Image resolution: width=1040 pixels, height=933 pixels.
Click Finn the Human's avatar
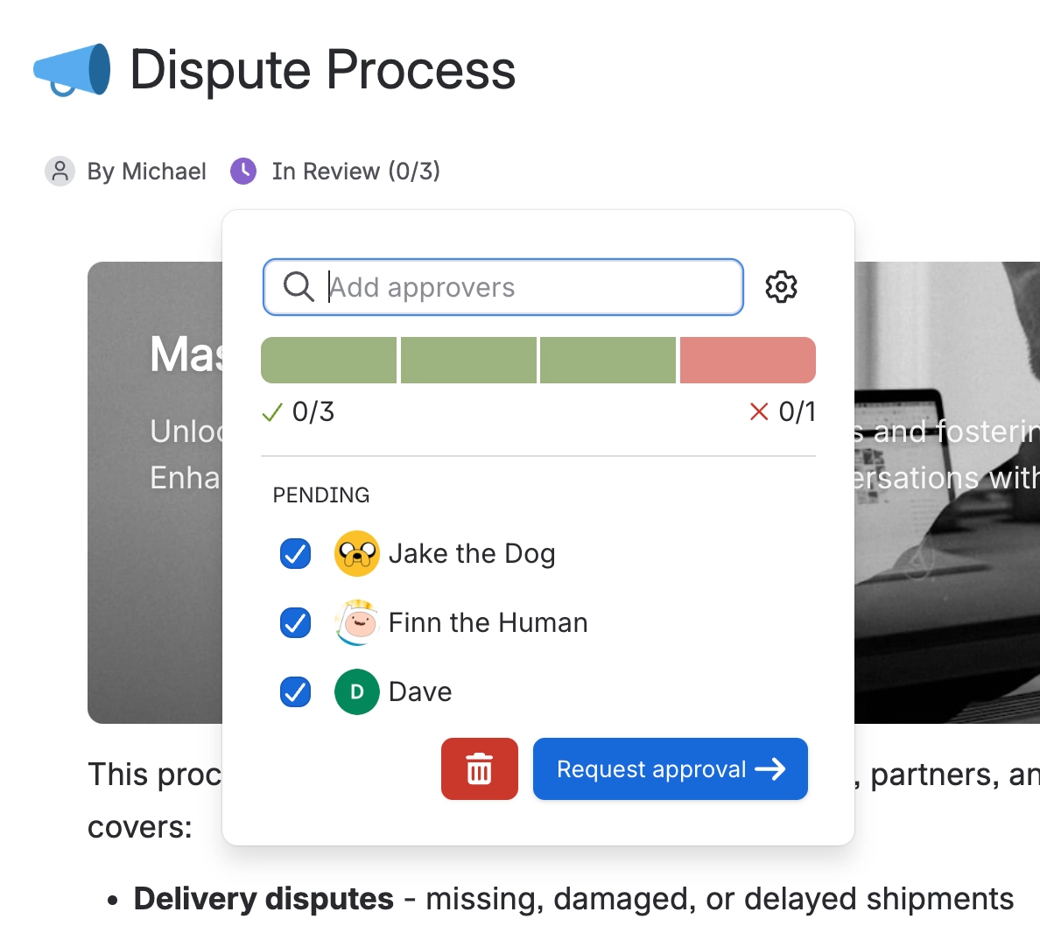pos(357,622)
